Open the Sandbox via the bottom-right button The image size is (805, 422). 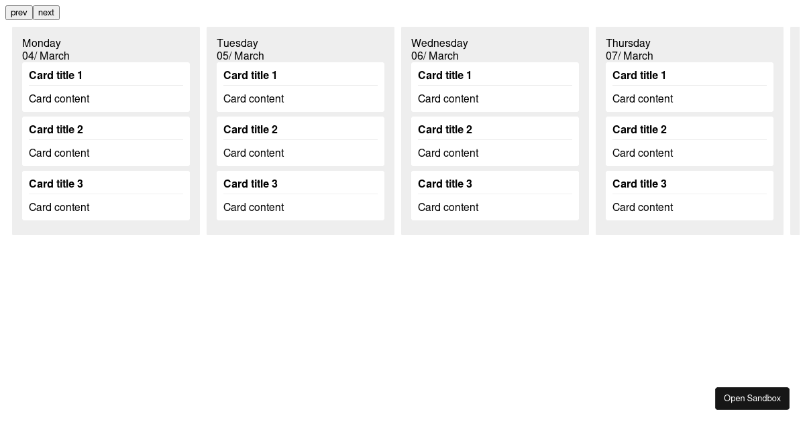click(x=752, y=398)
